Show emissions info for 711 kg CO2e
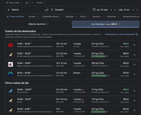141x115 pixels. point(108,92)
